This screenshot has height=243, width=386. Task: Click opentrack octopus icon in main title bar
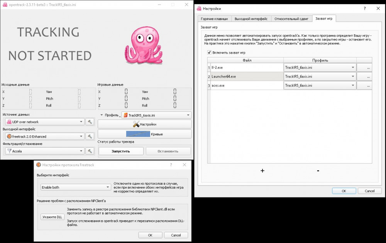tap(5, 5)
